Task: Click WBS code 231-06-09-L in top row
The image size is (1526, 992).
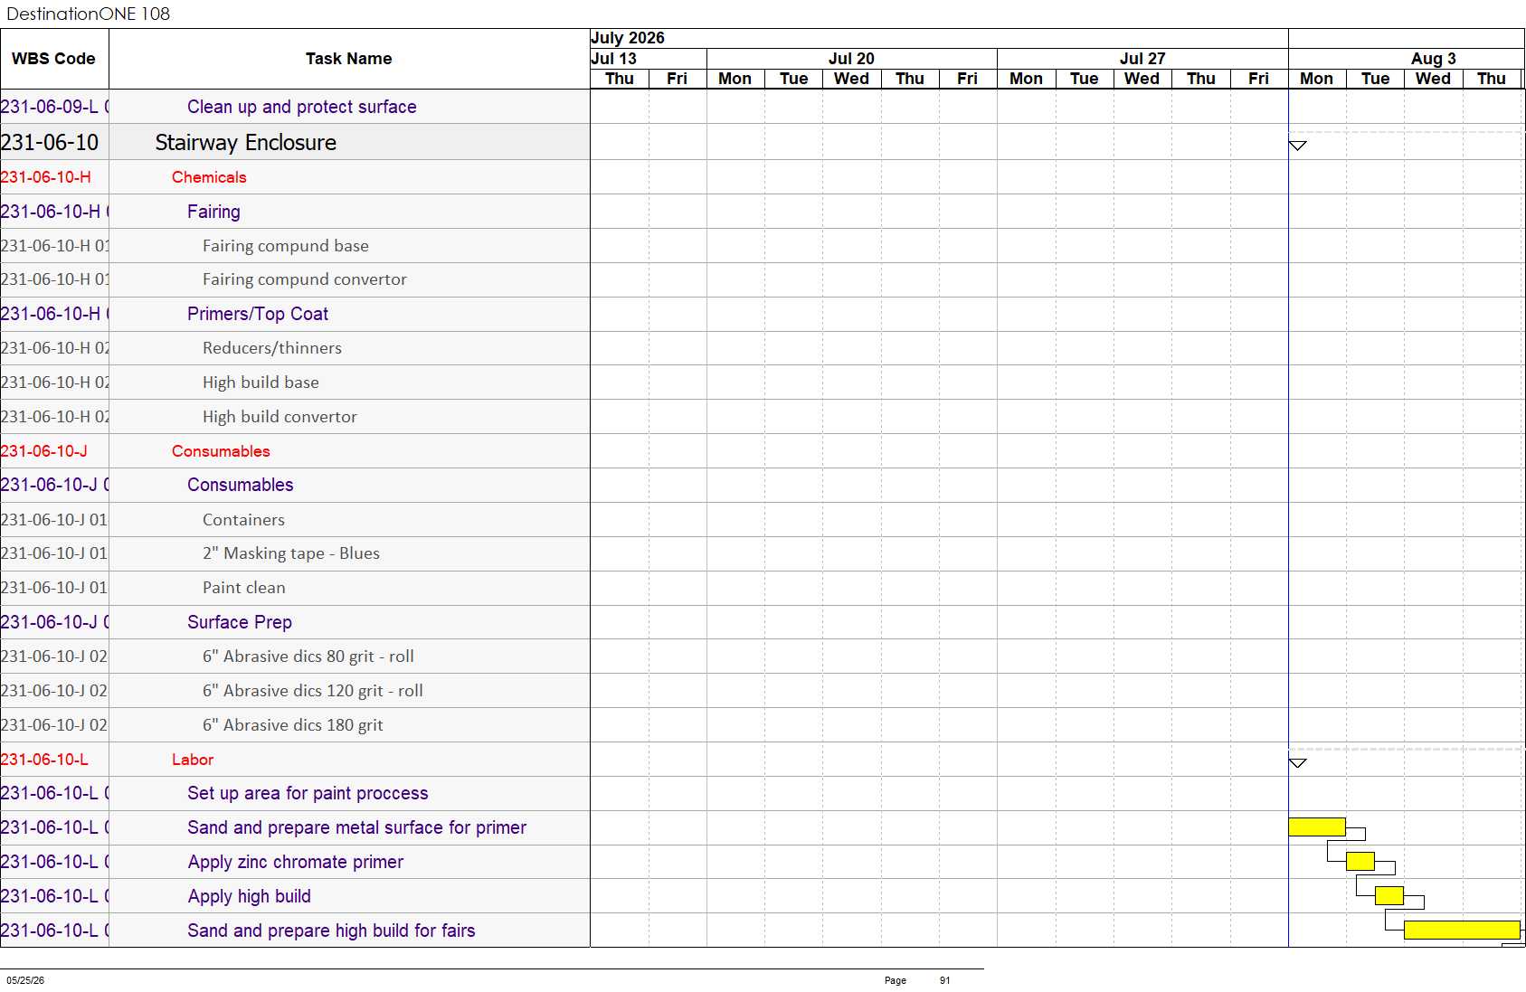Action: click(x=54, y=107)
